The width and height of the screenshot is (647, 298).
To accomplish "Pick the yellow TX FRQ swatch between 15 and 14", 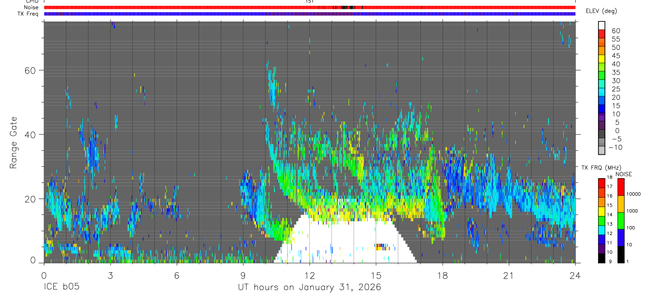I will 602,210.
